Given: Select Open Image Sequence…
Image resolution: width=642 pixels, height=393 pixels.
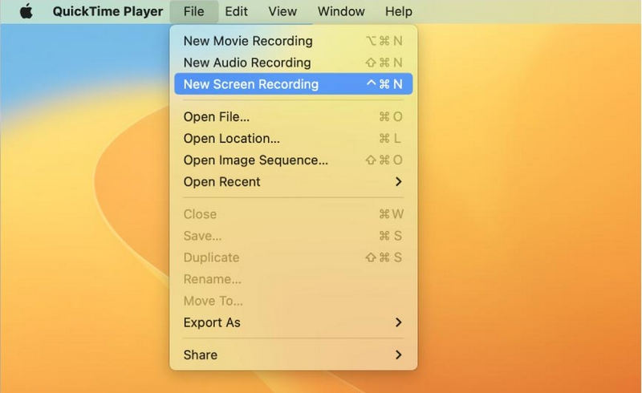Looking at the screenshot, I should coord(255,160).
